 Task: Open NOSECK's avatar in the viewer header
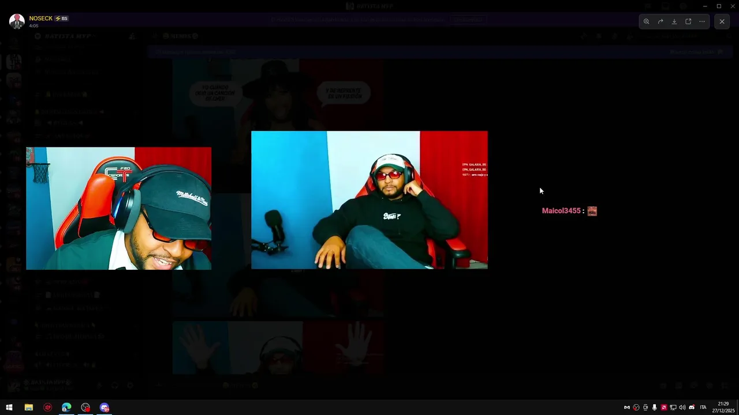[x=17, y=21]
